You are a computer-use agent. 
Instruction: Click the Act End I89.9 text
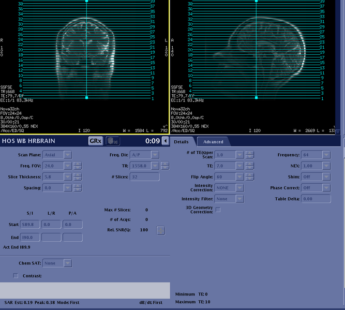(17, 247)
